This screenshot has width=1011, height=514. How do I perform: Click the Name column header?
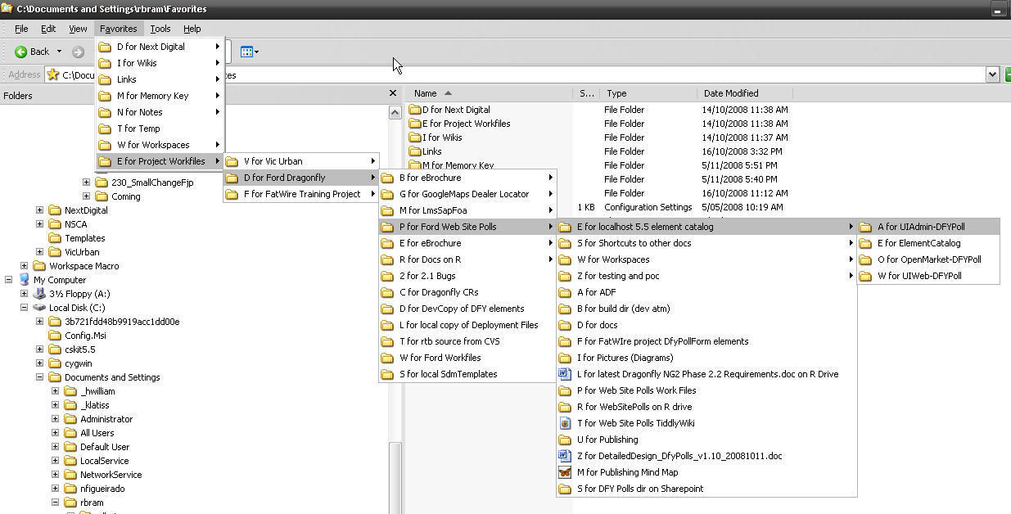[x=426, y=93]
